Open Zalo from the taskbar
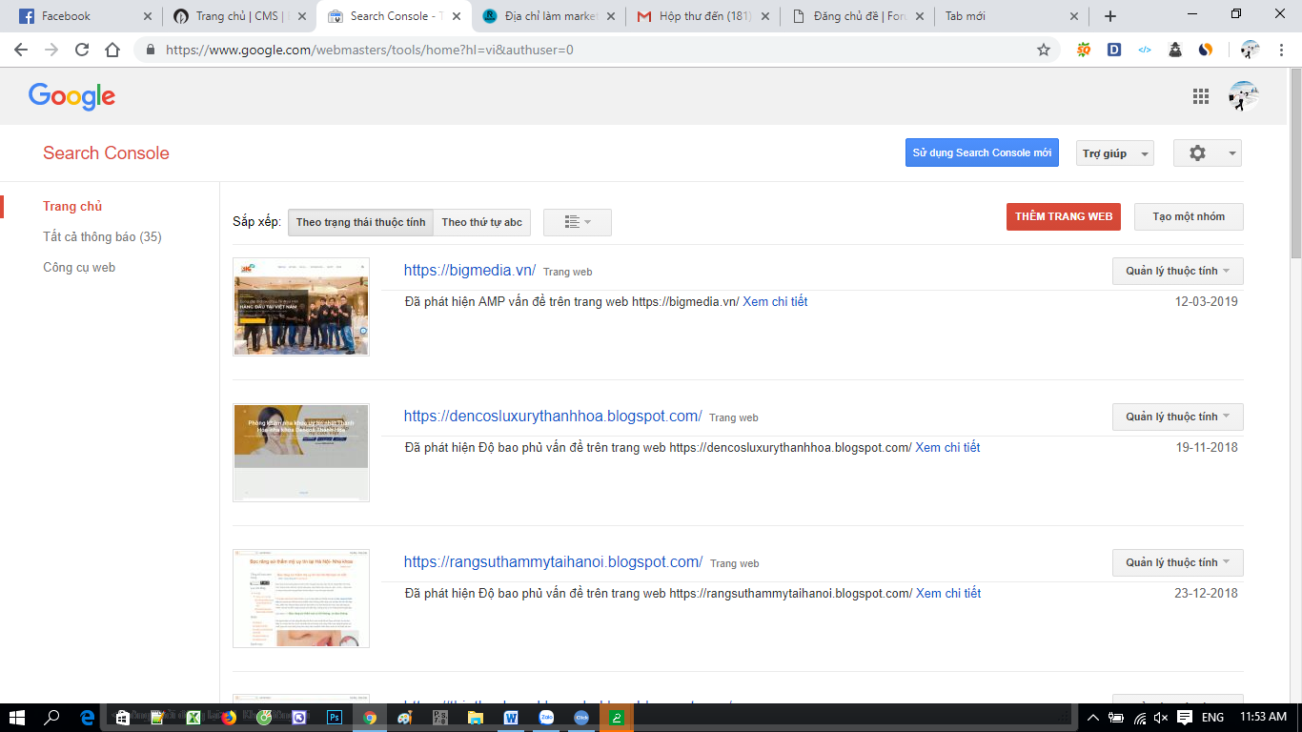The width and height of the screenshot is (1302, 732). 546,718
